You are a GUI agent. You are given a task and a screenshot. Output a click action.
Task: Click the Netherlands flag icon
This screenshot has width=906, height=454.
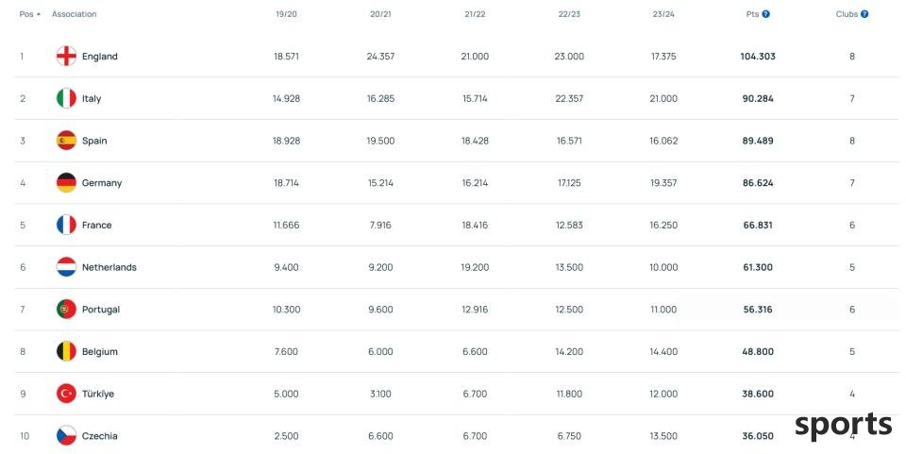pos(66,267)
